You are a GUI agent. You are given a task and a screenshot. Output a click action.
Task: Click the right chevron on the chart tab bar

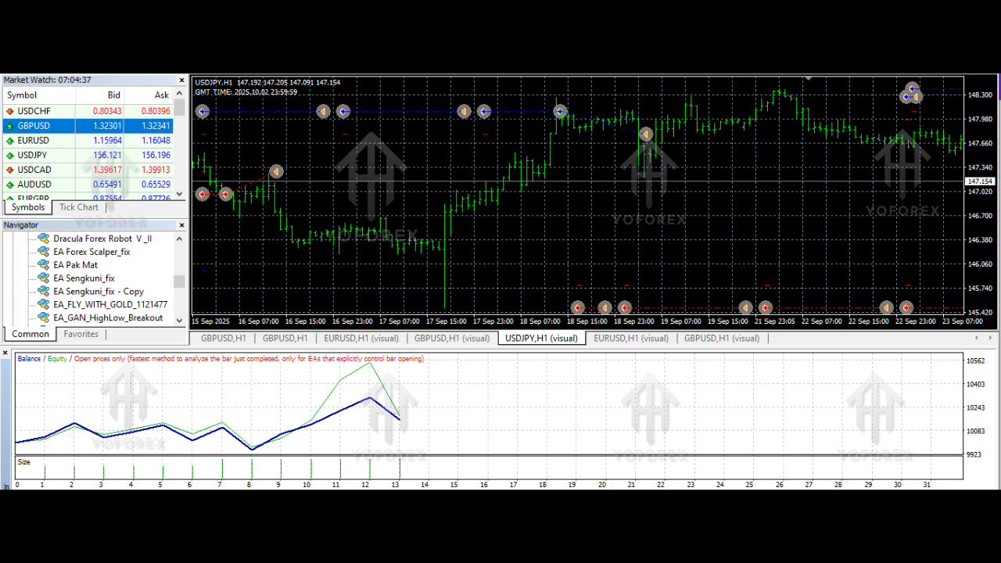991,338
